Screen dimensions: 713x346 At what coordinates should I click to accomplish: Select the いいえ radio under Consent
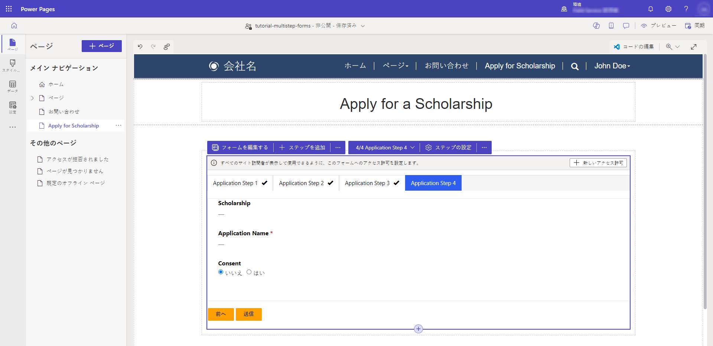220,272
